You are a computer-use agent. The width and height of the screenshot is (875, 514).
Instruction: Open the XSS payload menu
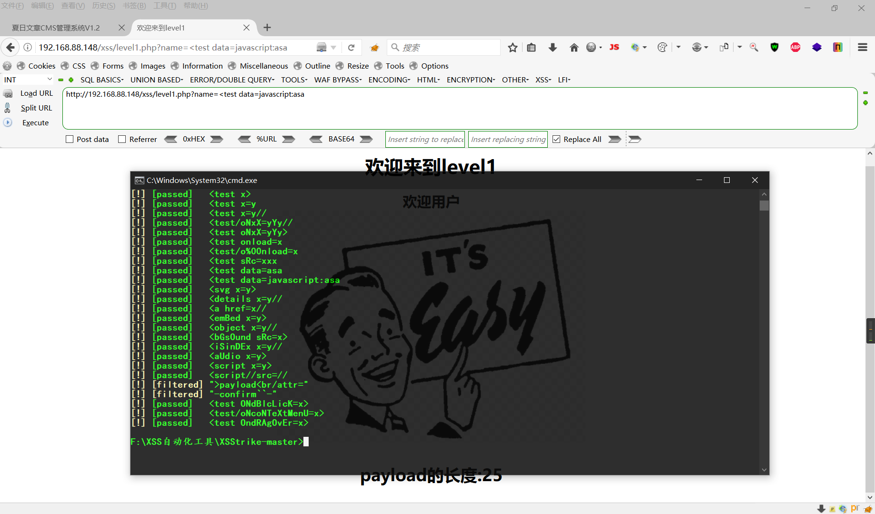pos(543,80)
